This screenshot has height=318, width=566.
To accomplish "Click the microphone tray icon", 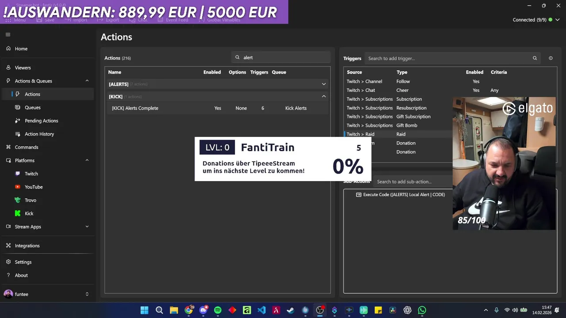I will coord(497,310).
